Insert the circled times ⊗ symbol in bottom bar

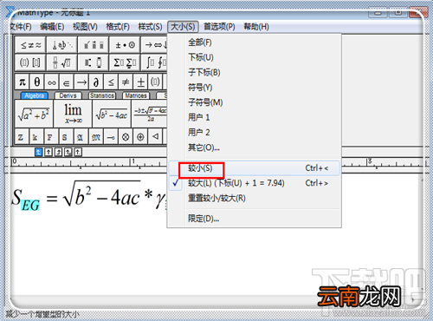(x=126, y=137)
